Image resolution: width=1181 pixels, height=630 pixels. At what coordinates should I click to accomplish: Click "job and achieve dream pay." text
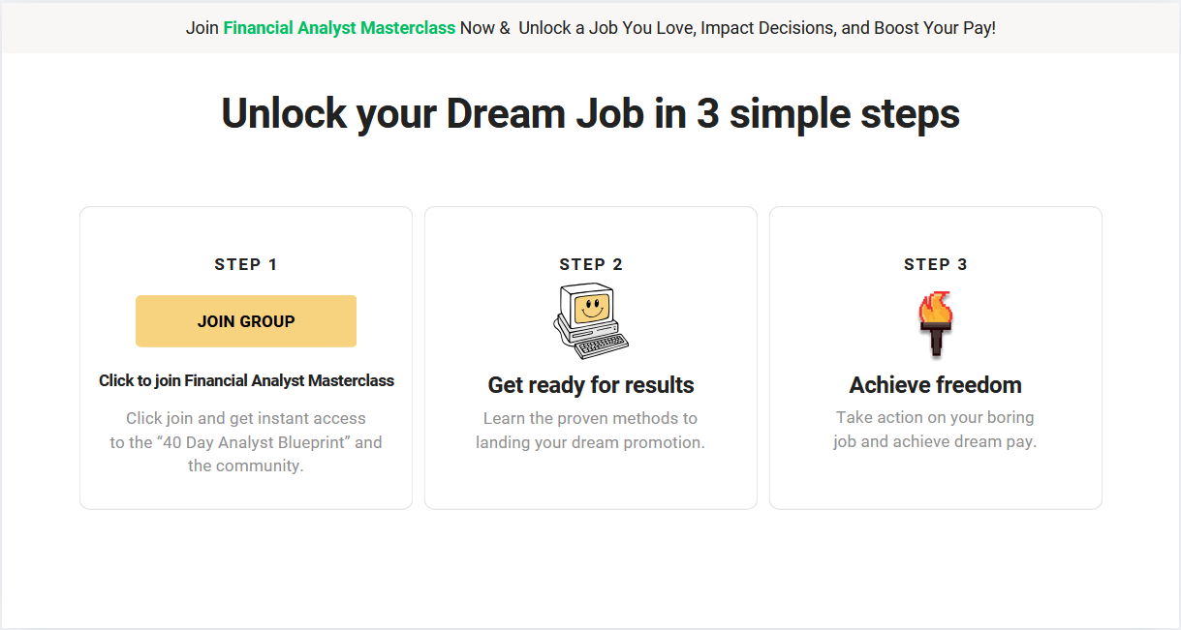935,441
